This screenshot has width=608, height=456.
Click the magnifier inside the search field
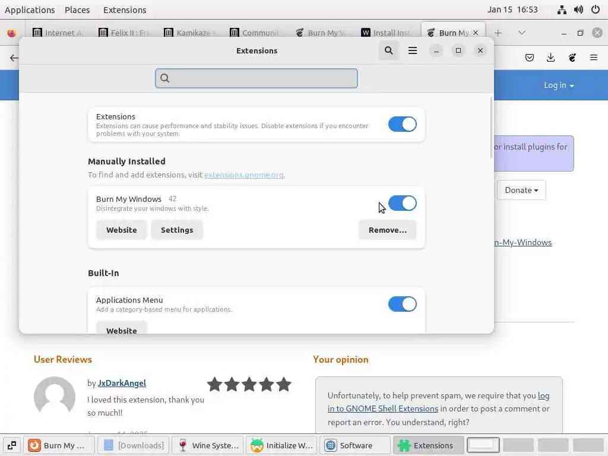pos(165,78)
